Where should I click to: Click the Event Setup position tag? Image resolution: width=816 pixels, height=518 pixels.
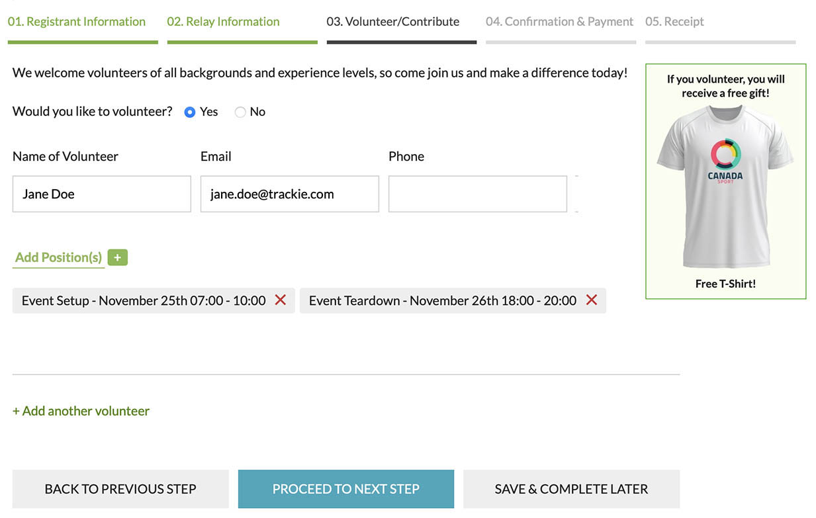[144, 300]
